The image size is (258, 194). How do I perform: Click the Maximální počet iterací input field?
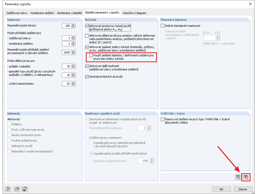click(x=67, y=26)
